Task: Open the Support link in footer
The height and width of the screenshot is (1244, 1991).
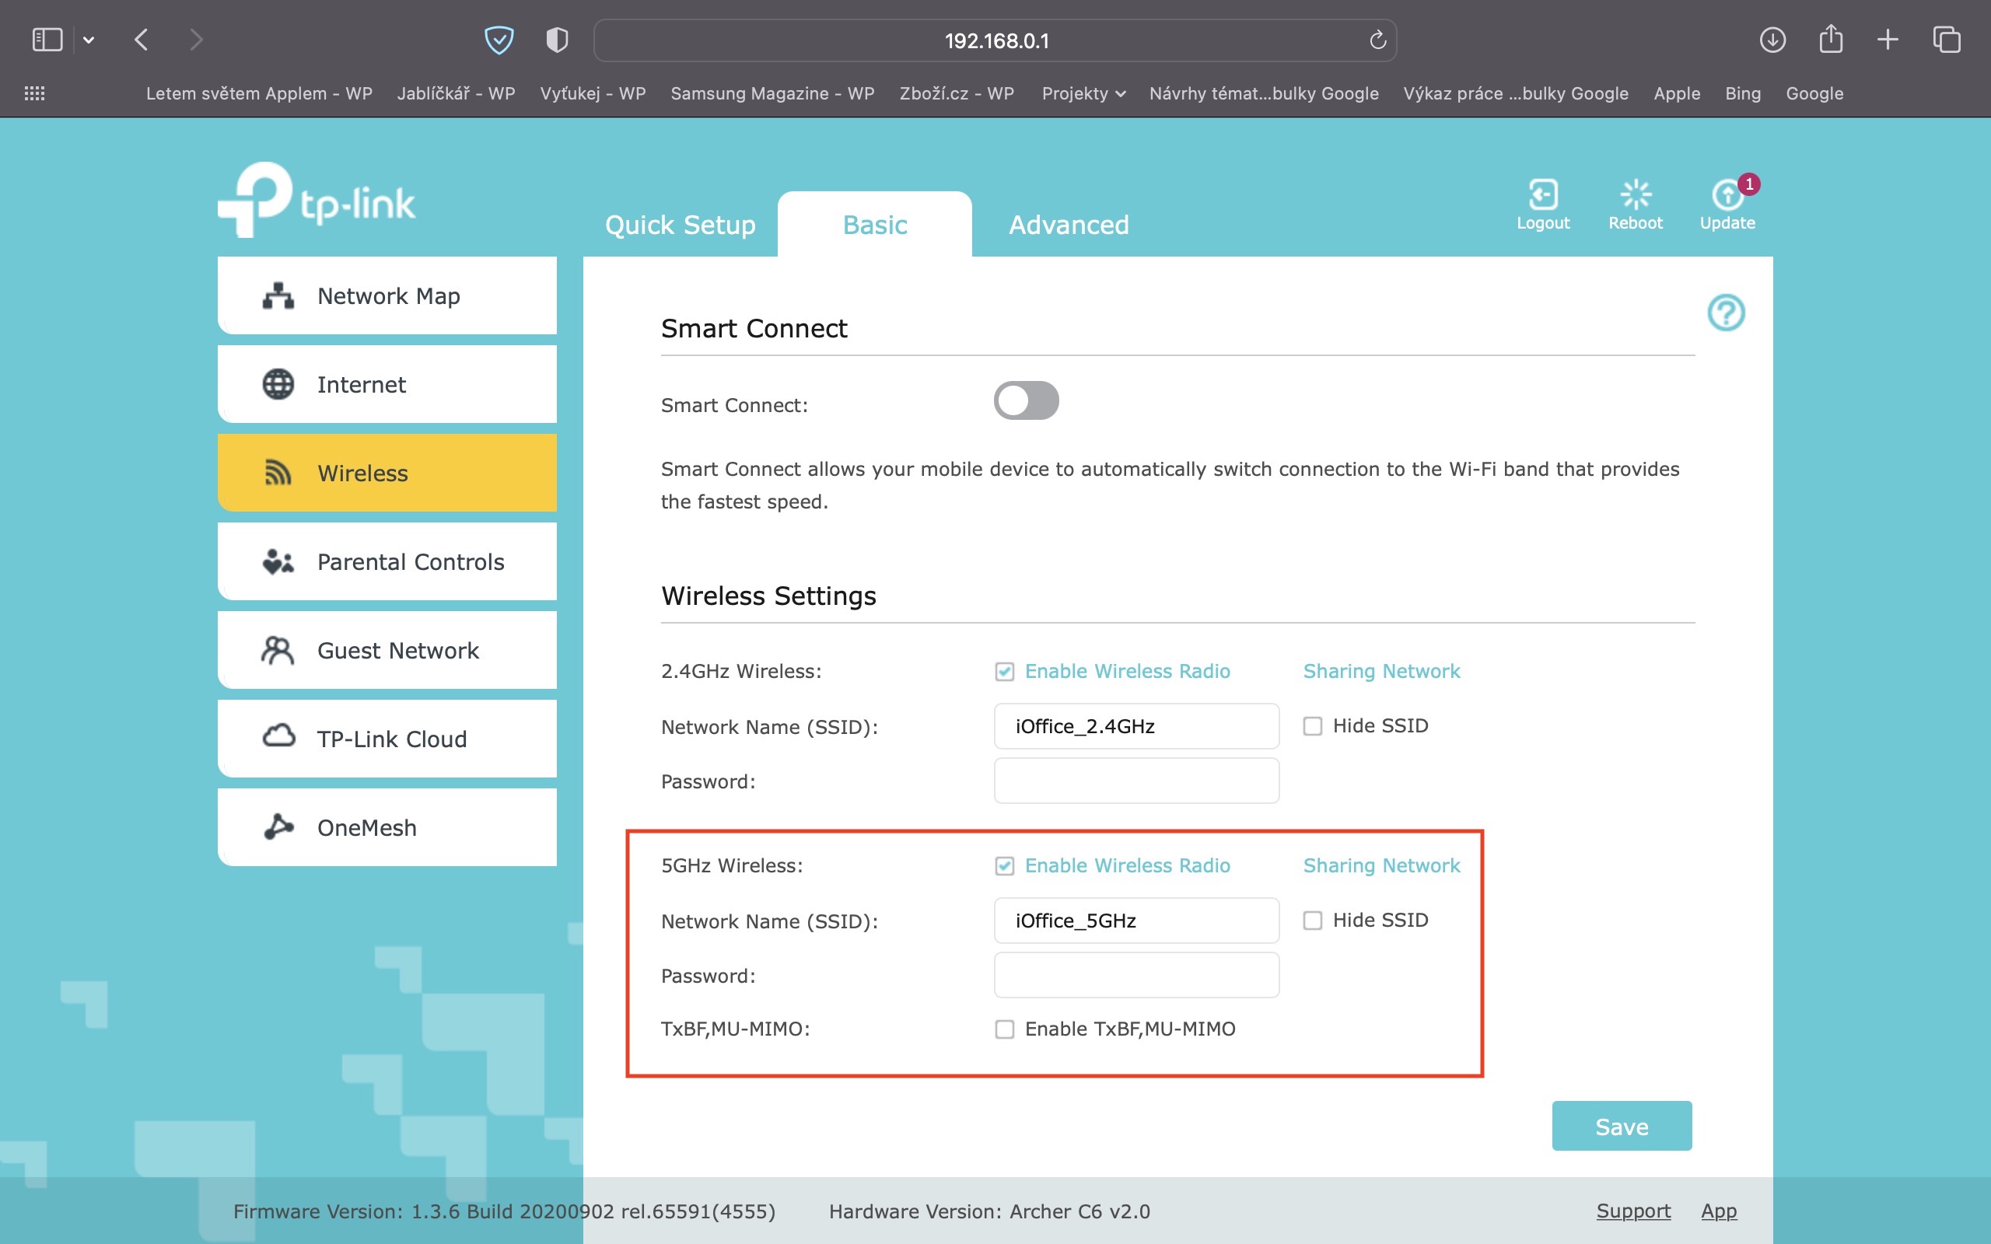Action: pos(1632,1211)
